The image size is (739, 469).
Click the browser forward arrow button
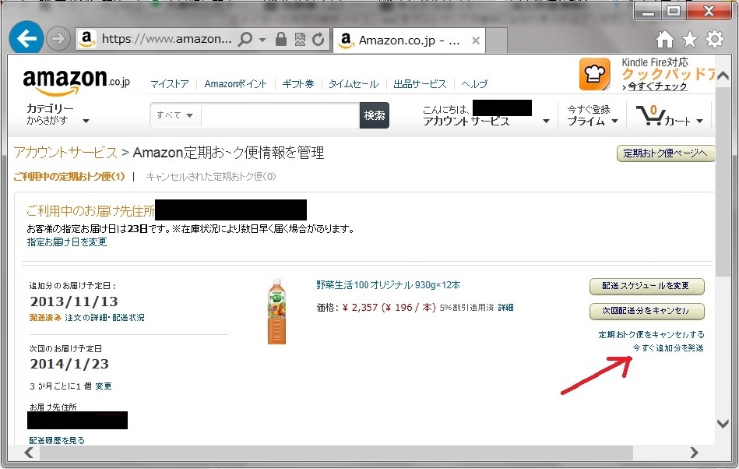click(x=58, y=39)
